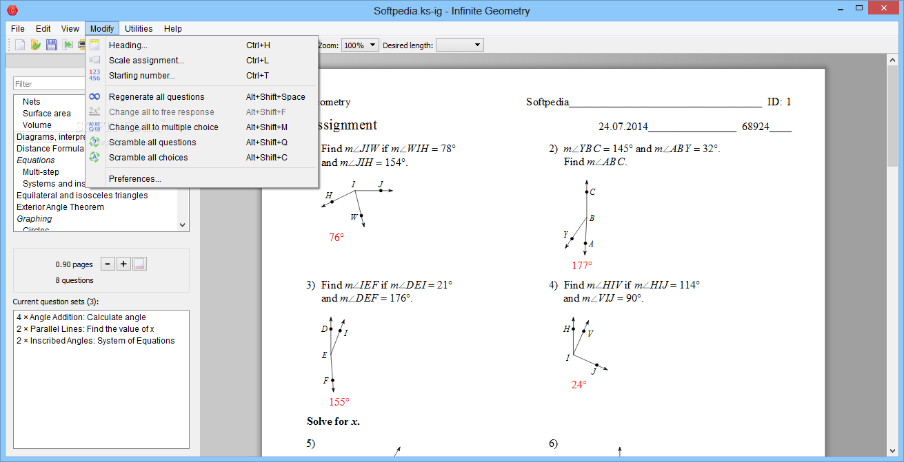This screenshot has height=462, width=904.
Task: Click question 2 text about m∠YBC
Action: coord(642,156)
